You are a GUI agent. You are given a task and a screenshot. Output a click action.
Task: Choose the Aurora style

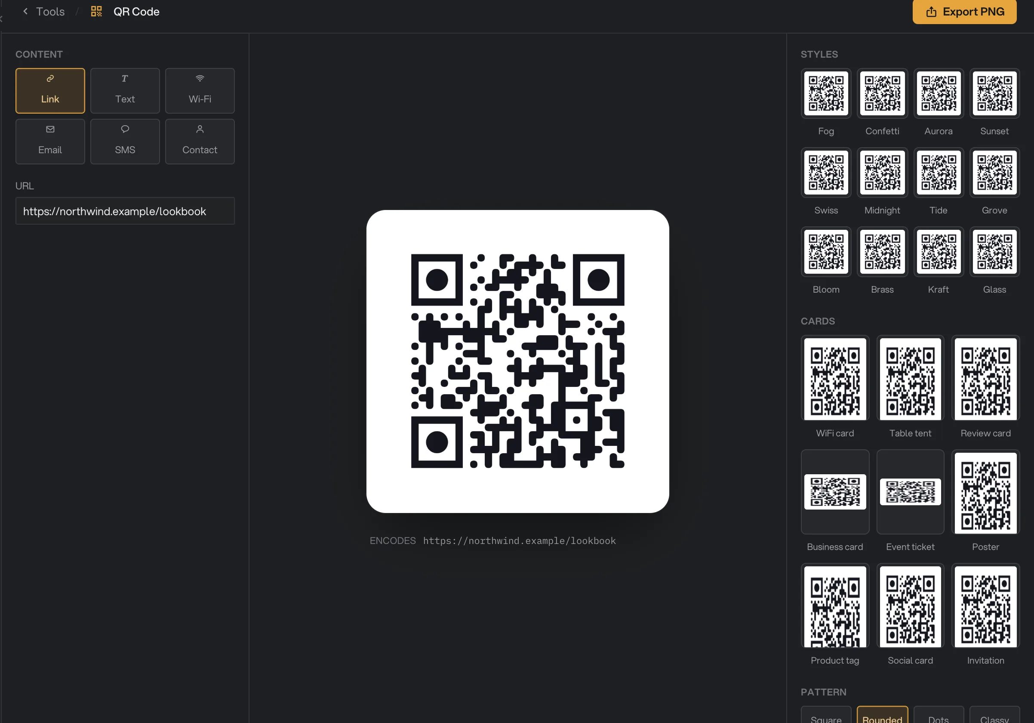click(938, 93)
